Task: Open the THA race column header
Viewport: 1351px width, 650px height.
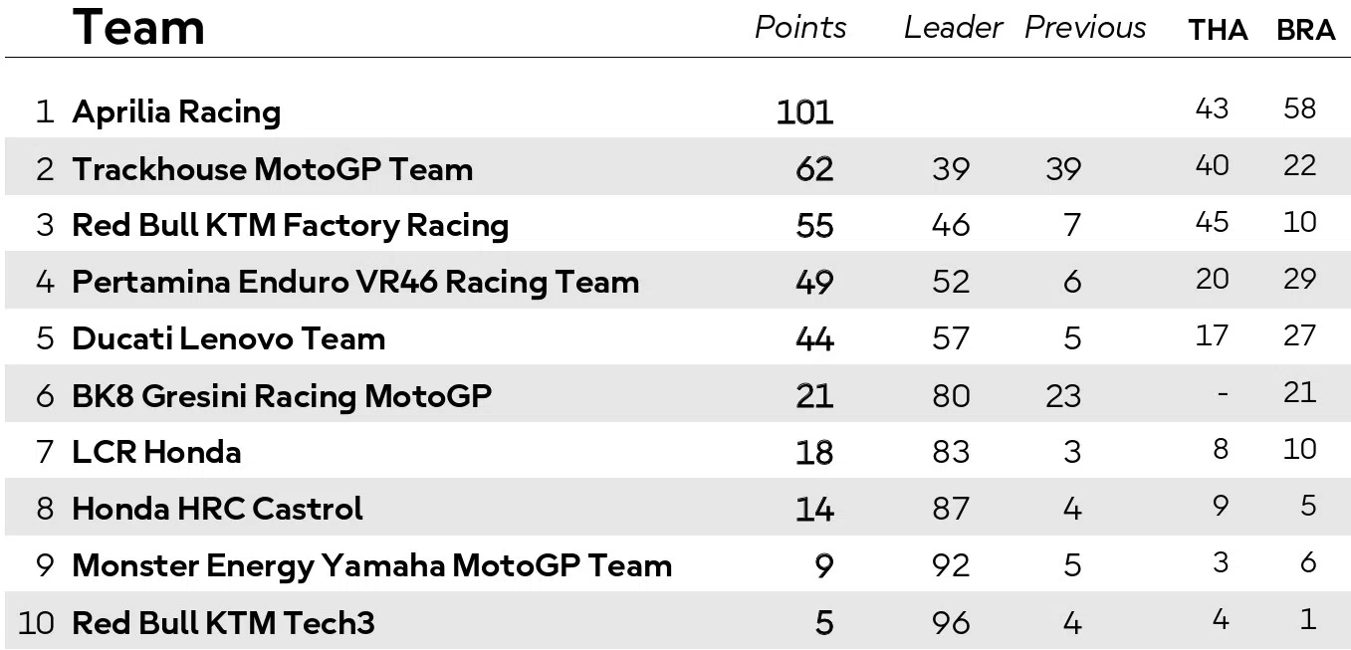Action: [x=1218, y=31]
